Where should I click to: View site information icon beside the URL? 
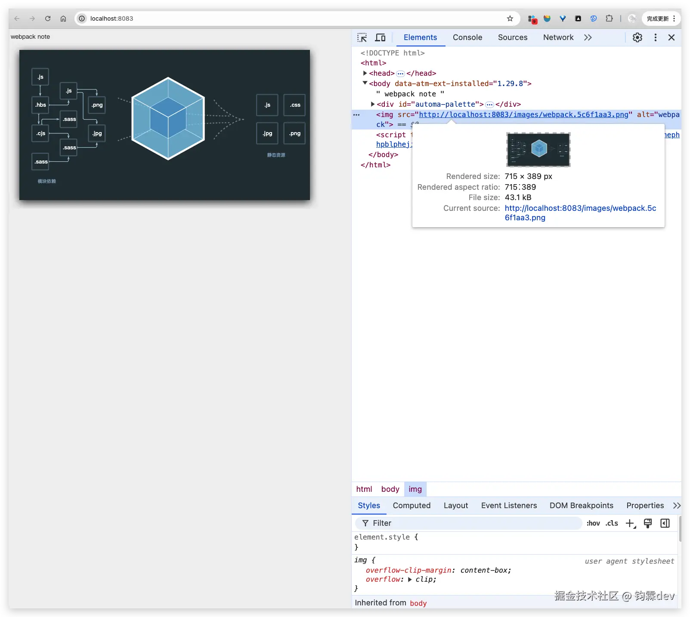click(x=82, y=19)
